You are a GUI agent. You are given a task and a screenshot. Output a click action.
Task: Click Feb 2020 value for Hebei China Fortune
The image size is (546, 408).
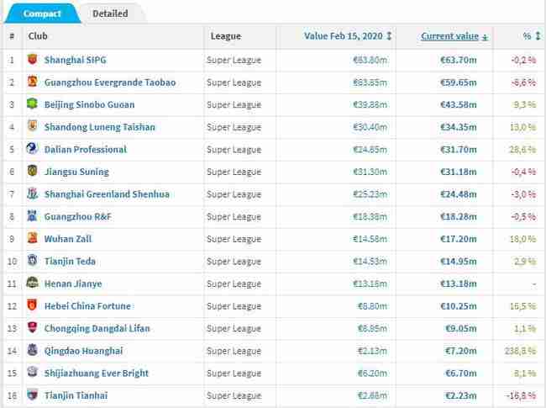[372, 306]
